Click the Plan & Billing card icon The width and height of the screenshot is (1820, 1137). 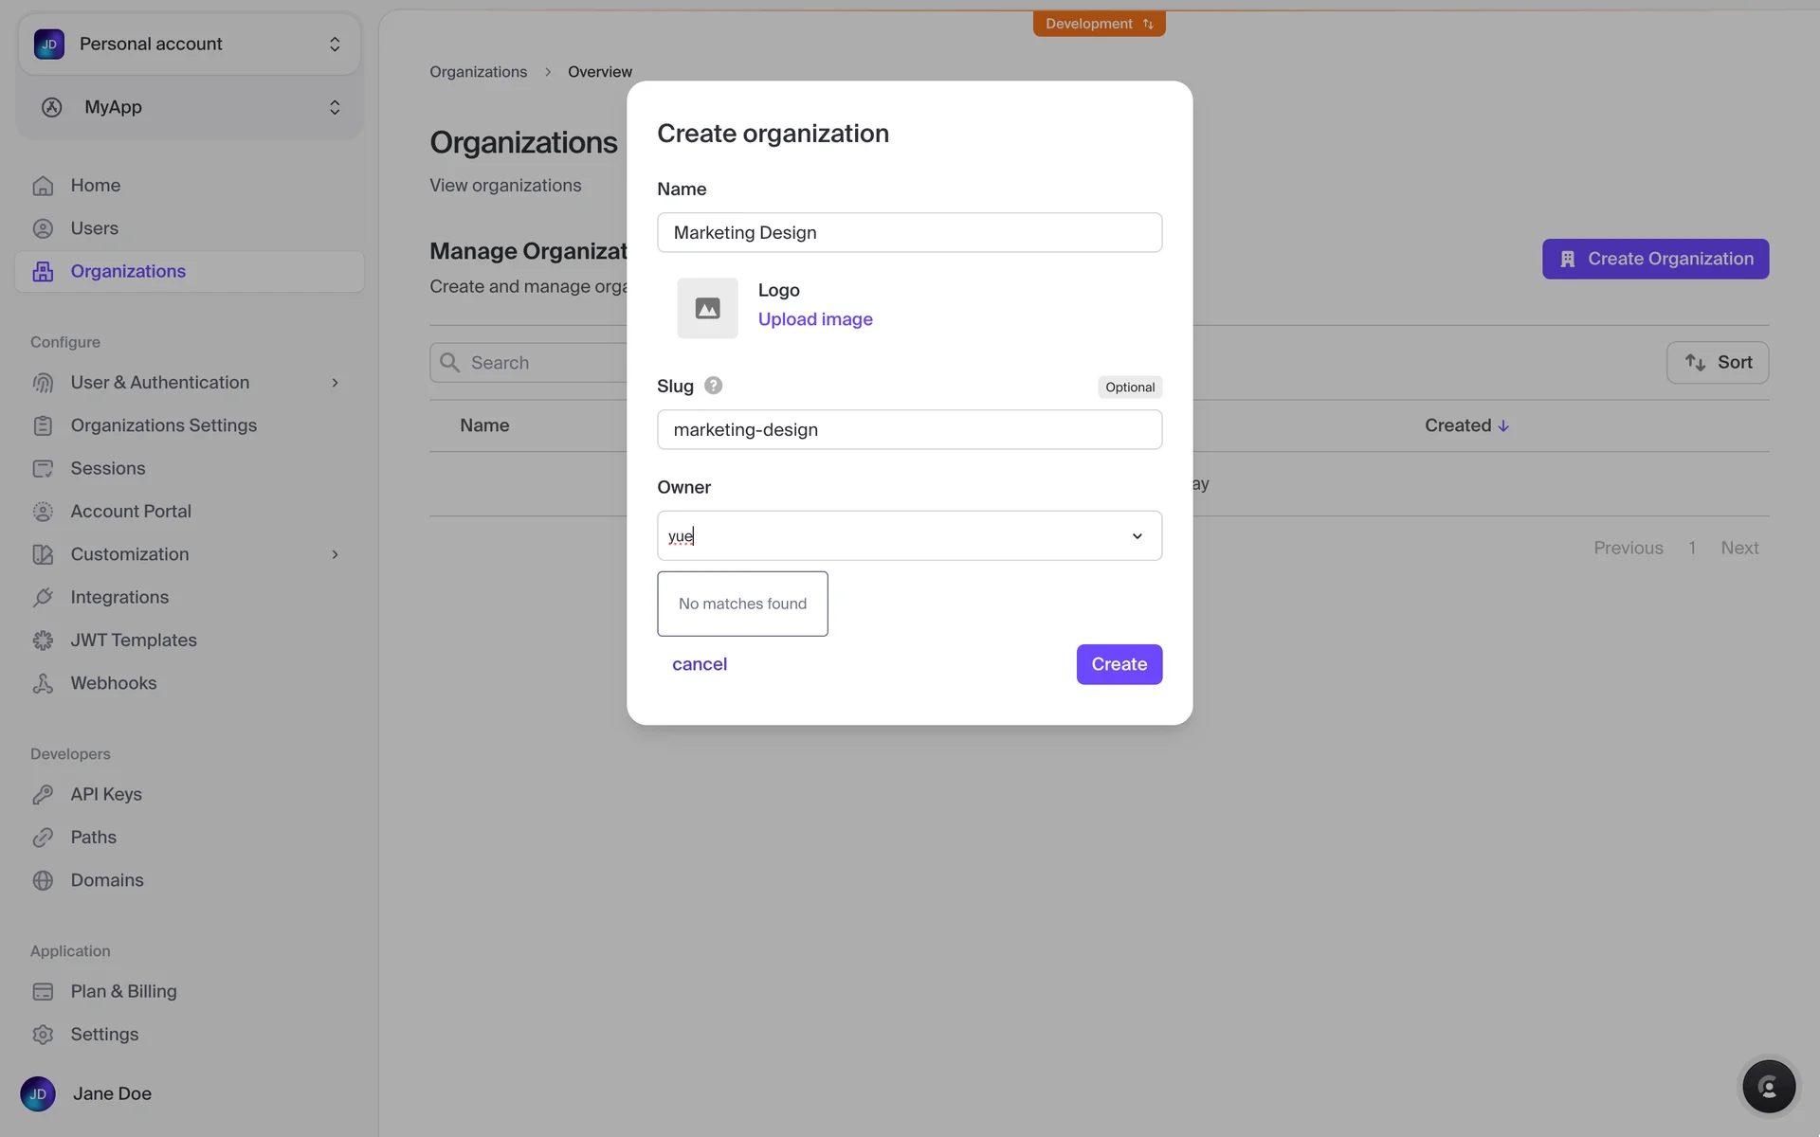43,991
